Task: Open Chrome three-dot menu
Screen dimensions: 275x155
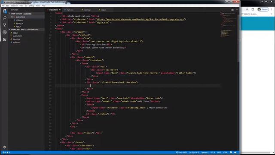Action: [x=272, y=9]
